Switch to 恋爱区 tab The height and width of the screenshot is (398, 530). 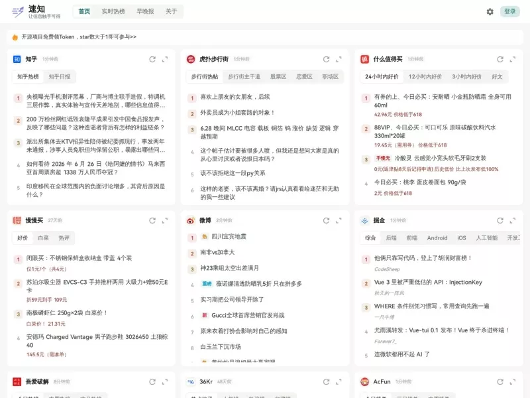304,77
